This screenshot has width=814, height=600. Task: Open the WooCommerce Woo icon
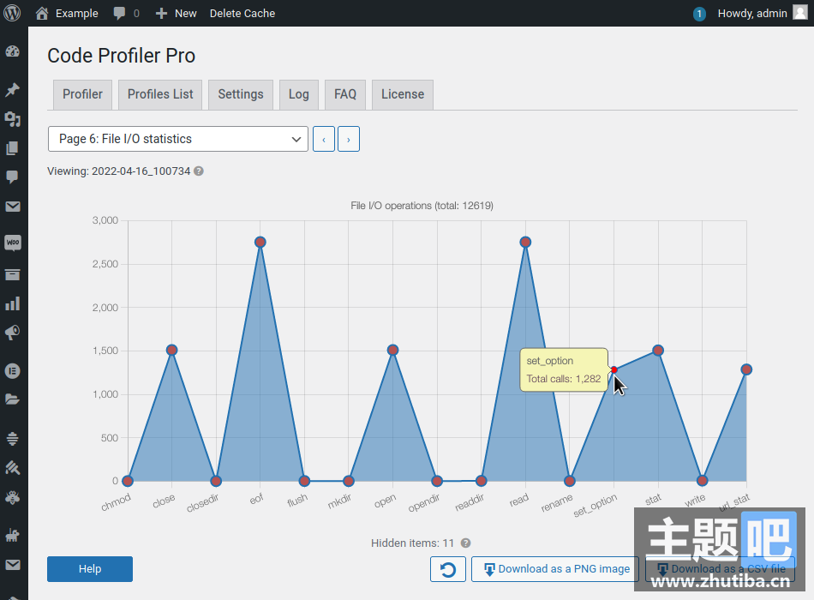pos(13,243)
